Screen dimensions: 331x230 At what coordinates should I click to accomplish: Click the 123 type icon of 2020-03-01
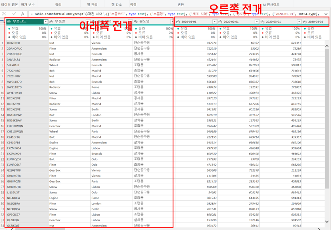point(263,21)
